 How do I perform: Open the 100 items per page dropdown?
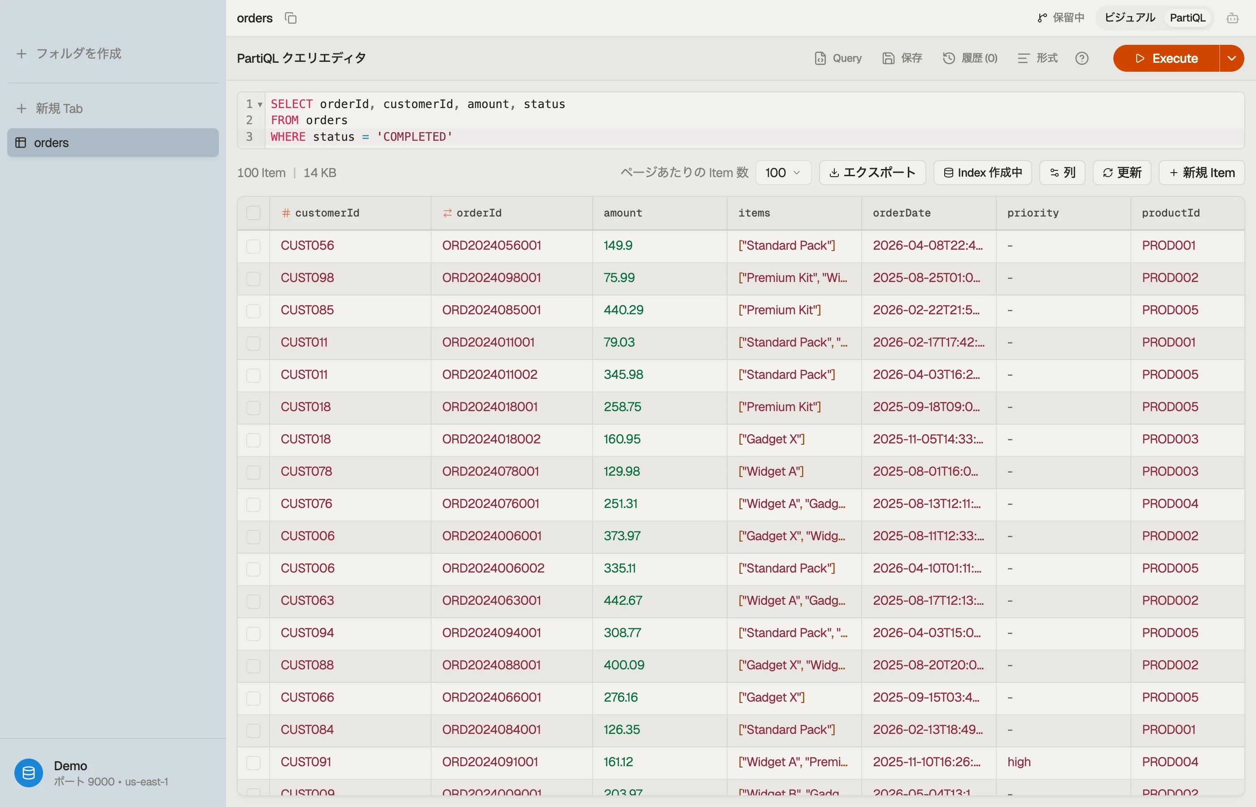pos(783,173)
